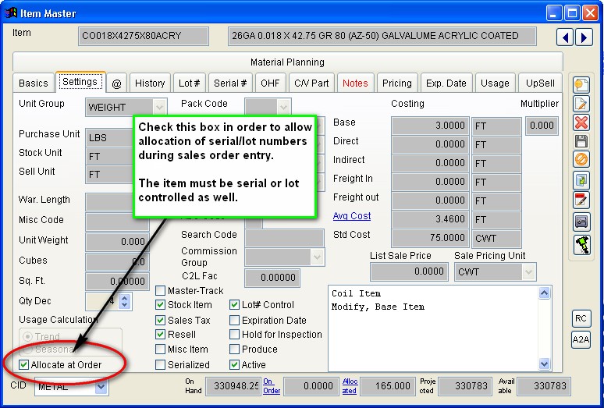Click the Qty Dec spinner arrows

tap(125, 300)
